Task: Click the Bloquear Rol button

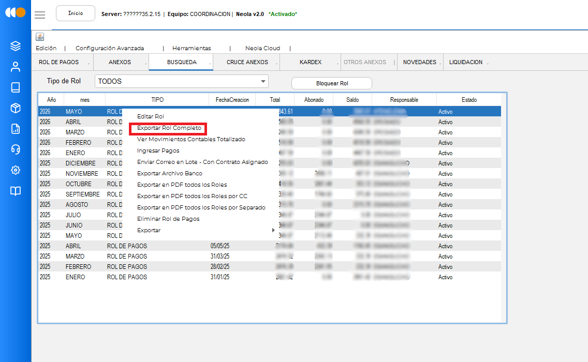Action: pos(332,83)
